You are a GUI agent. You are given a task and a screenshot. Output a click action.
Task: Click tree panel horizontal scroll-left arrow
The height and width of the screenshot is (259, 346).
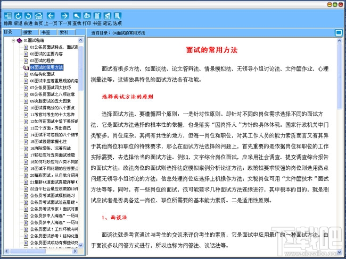[x=6, y=251]
